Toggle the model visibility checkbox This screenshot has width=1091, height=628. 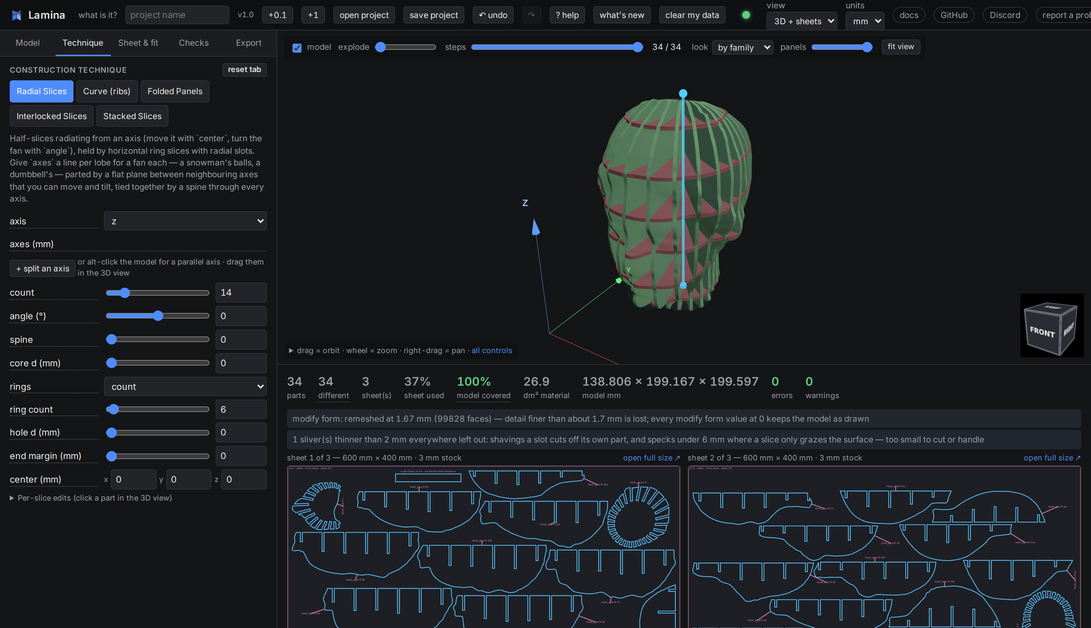click(297, 48)
